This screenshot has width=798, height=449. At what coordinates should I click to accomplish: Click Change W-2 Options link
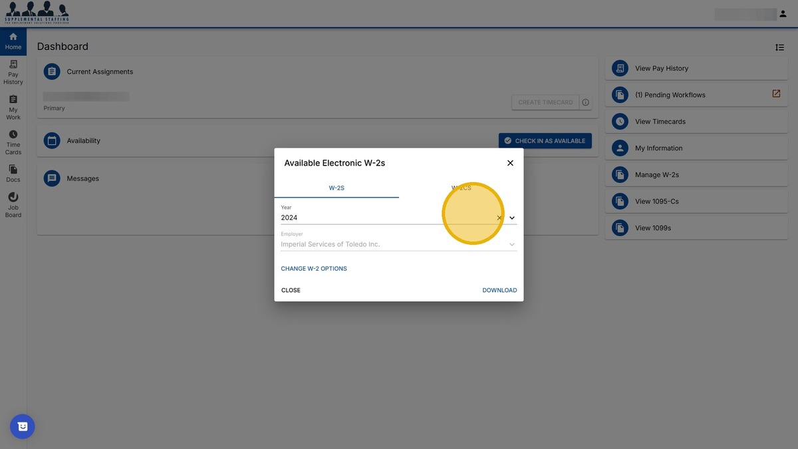coord(314,269)
